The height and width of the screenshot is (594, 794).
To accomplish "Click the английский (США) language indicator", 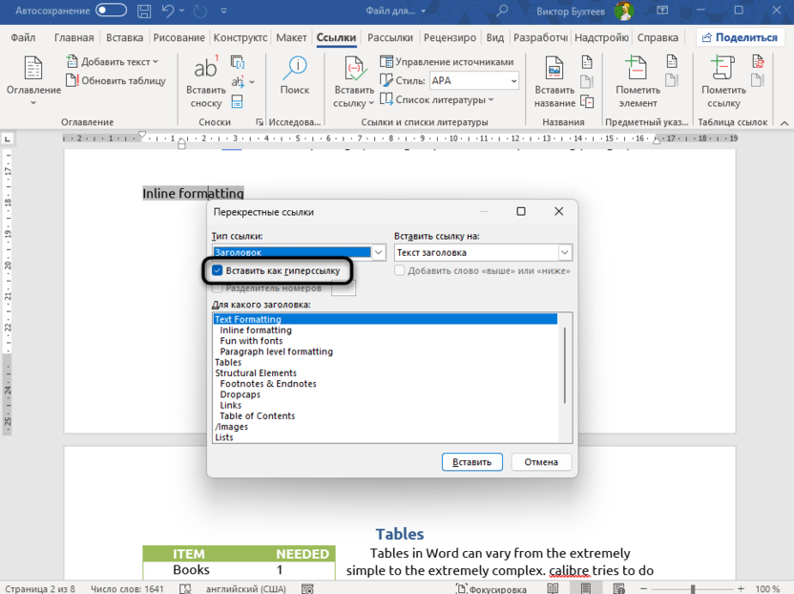I will 245,589.
